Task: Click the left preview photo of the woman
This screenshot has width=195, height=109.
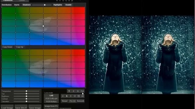Action: point(115,55)
